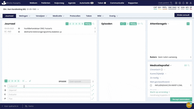Screen dimensions: 194x109
Task: Click the HH avatar badge in the corner
Action: point(189,105)
